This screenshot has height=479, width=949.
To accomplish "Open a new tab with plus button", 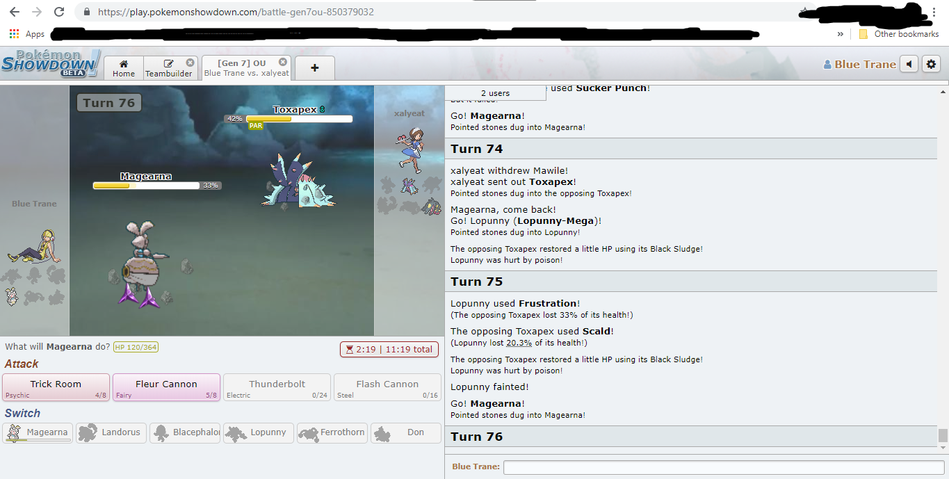I will pos(314,68).
